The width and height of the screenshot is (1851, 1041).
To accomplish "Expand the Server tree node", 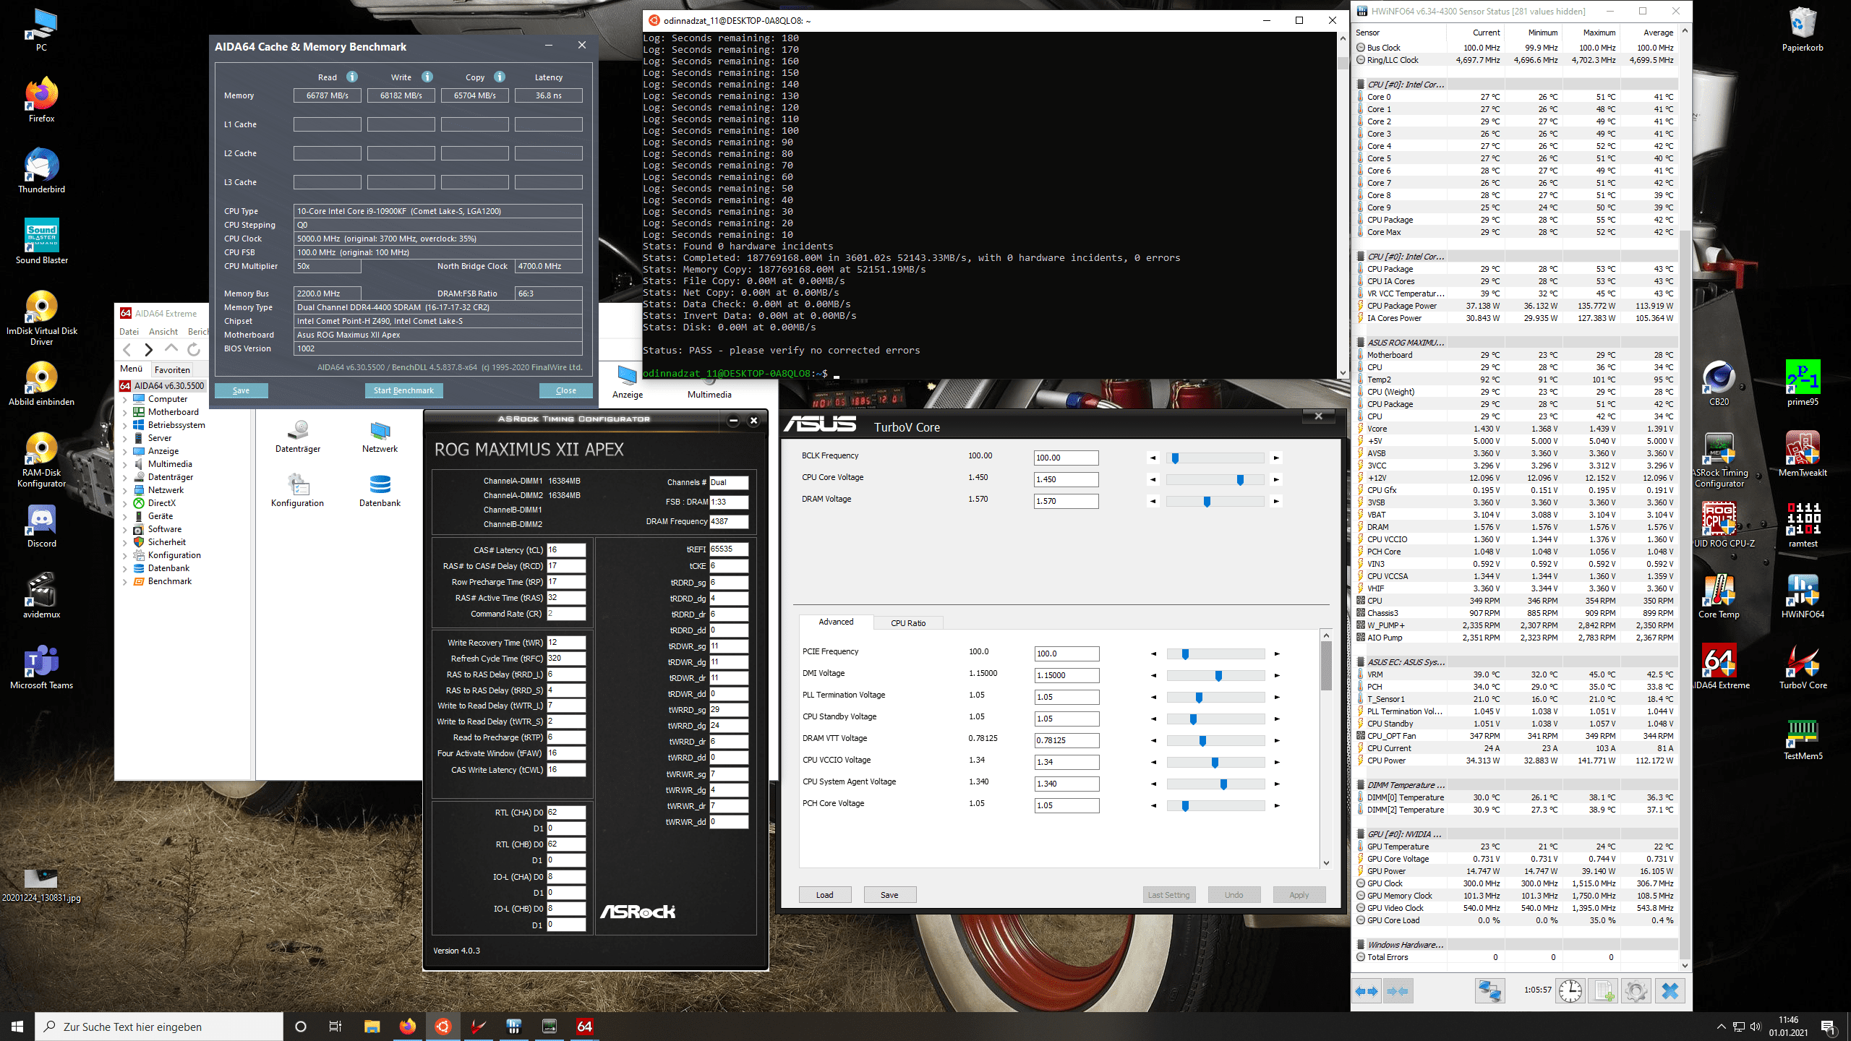I will tap(125, 438).
